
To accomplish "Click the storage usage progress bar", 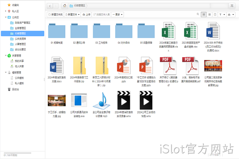I will pyautogui.click(x=18, y=153).
